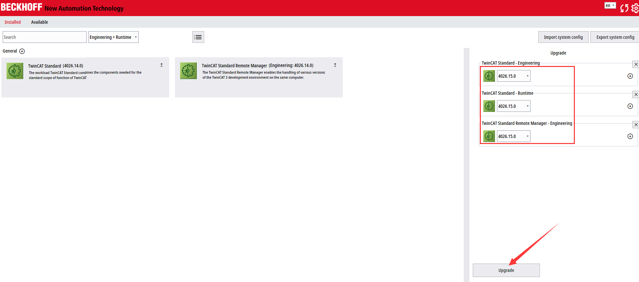This screenshot has width=639, height=282.
Task: Toggle the list view icon button
Action: pos(198,37)
